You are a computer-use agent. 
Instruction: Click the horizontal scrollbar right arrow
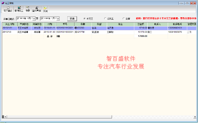tap(195, 117)
